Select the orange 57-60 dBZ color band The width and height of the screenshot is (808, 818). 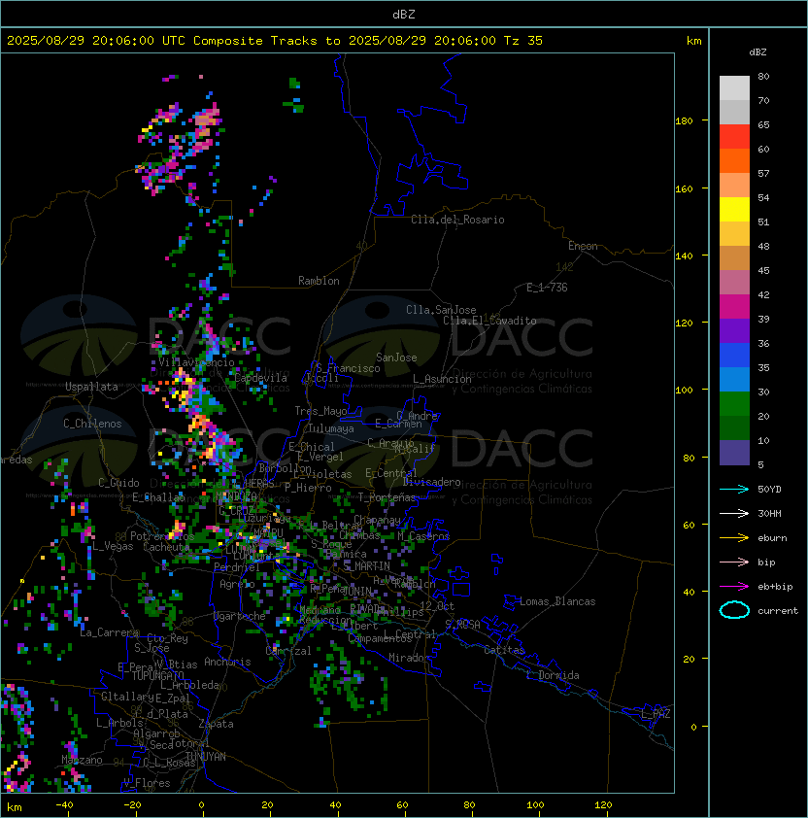[734, 161]
